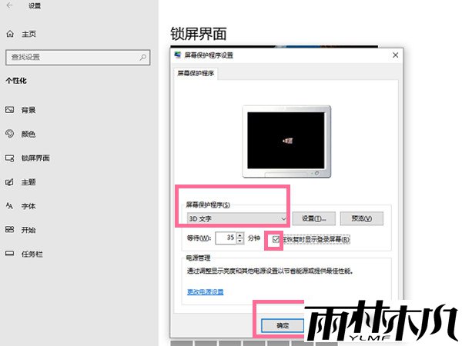Viewport: 462px width, 346px height.
Task: Click the back arrow in Settings
Action: tap(10, 5)
